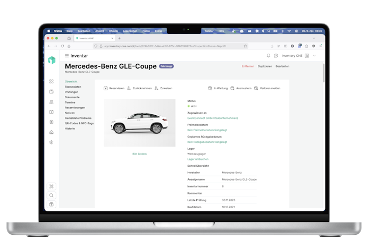Open the warehouse home icon in sidebar

coord(52,132)
